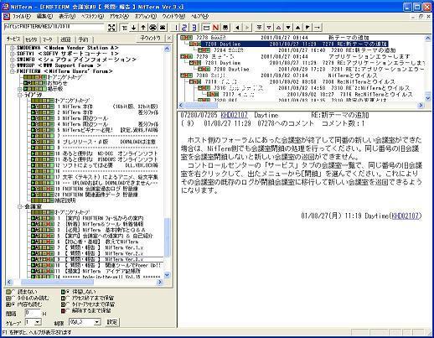Click the double down-arrow toolbar icon

pyautogui.click(x=260, y=28)
